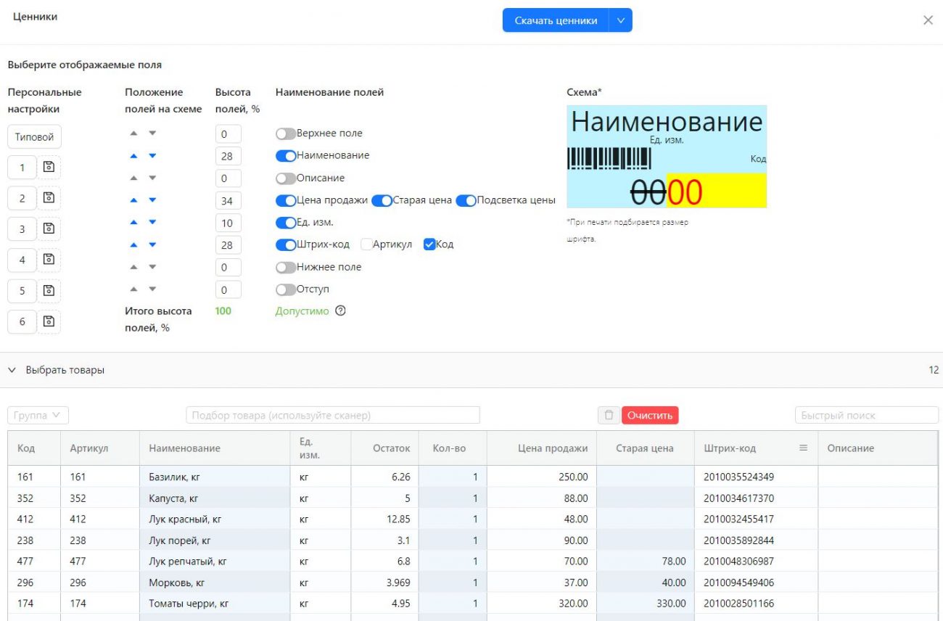This screenshot has width=943, height=621.
Task: Open the Скачать ценники dropdown arrow
Action: (620, 20)
